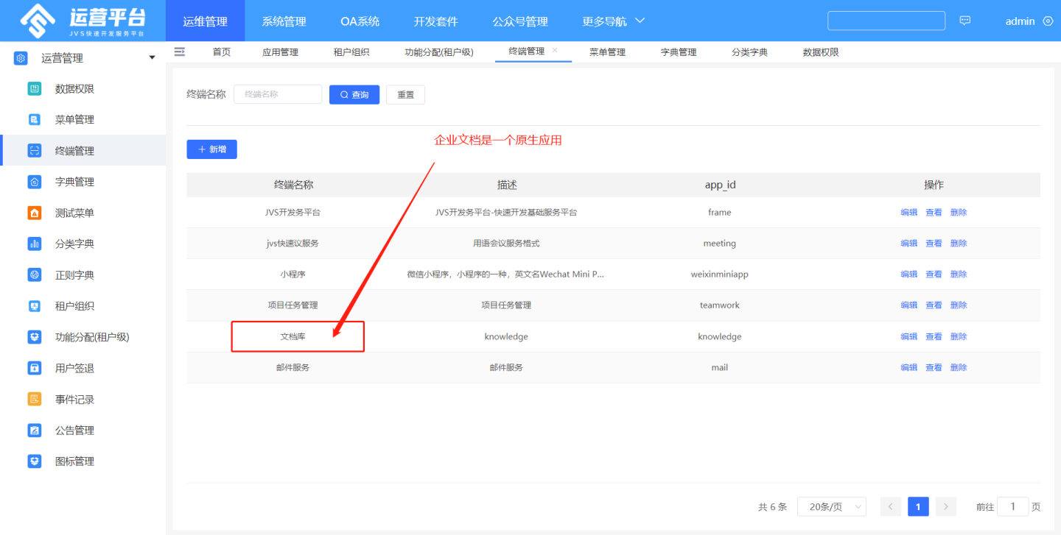
Task: Switch to the 功能分配(租户级) tab
Action: [439, 52]
